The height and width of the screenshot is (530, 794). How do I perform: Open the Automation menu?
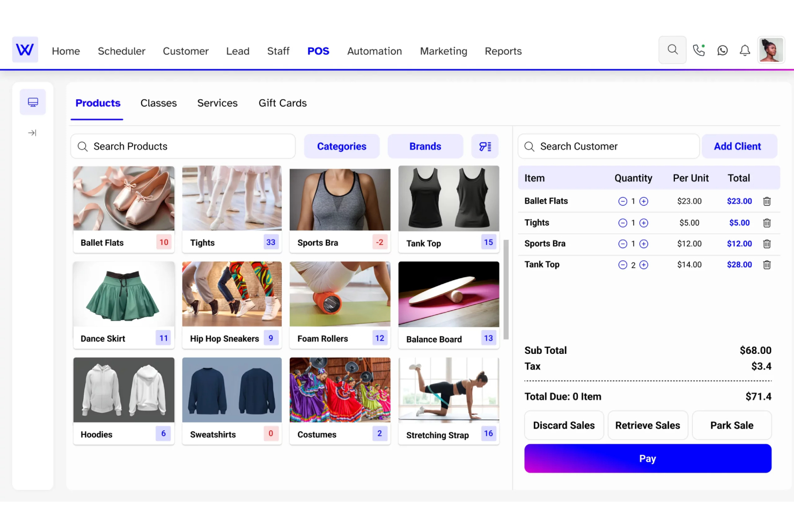point(374,51)
